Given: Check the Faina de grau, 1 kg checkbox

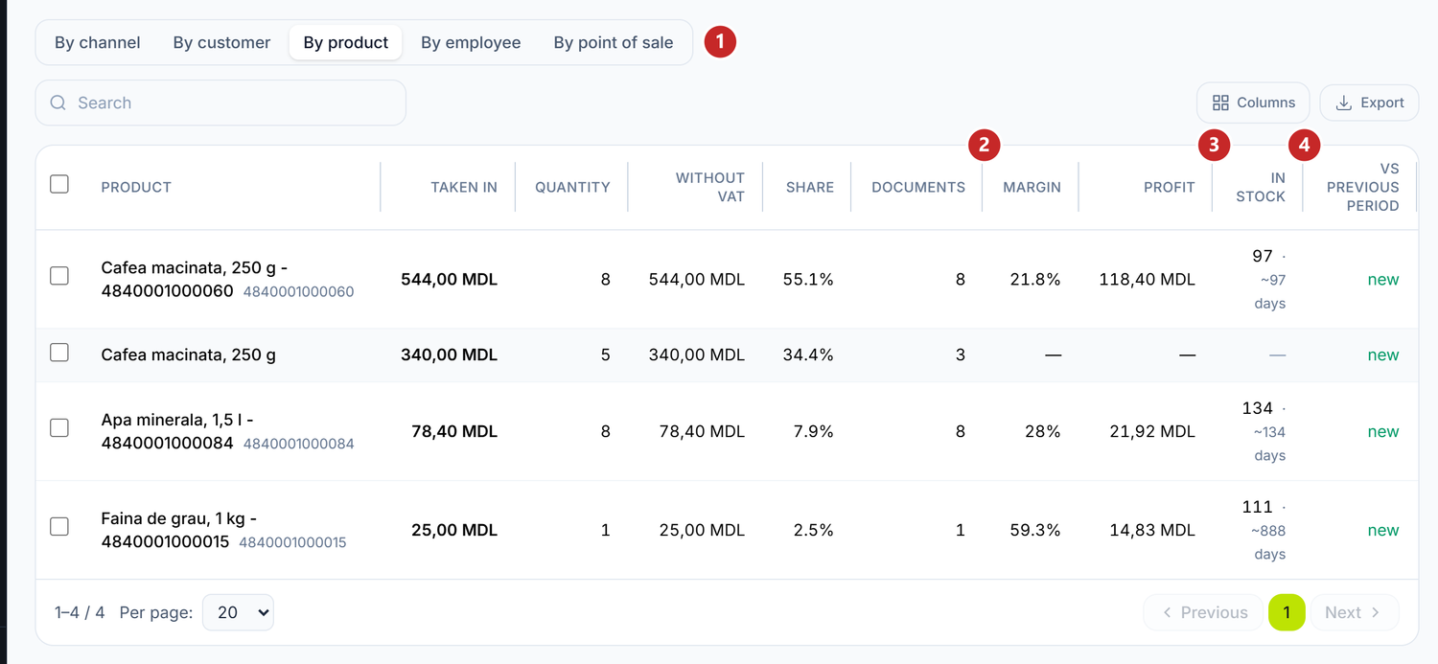Looking at the screenshot, I should pos(59,526).
